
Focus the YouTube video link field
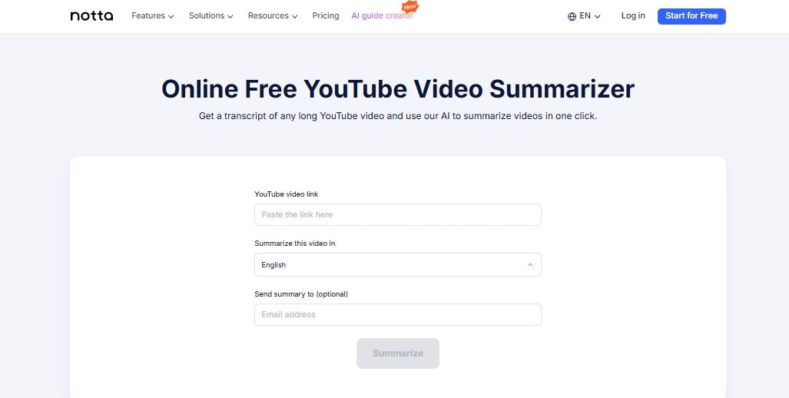[x=397, y=215]
